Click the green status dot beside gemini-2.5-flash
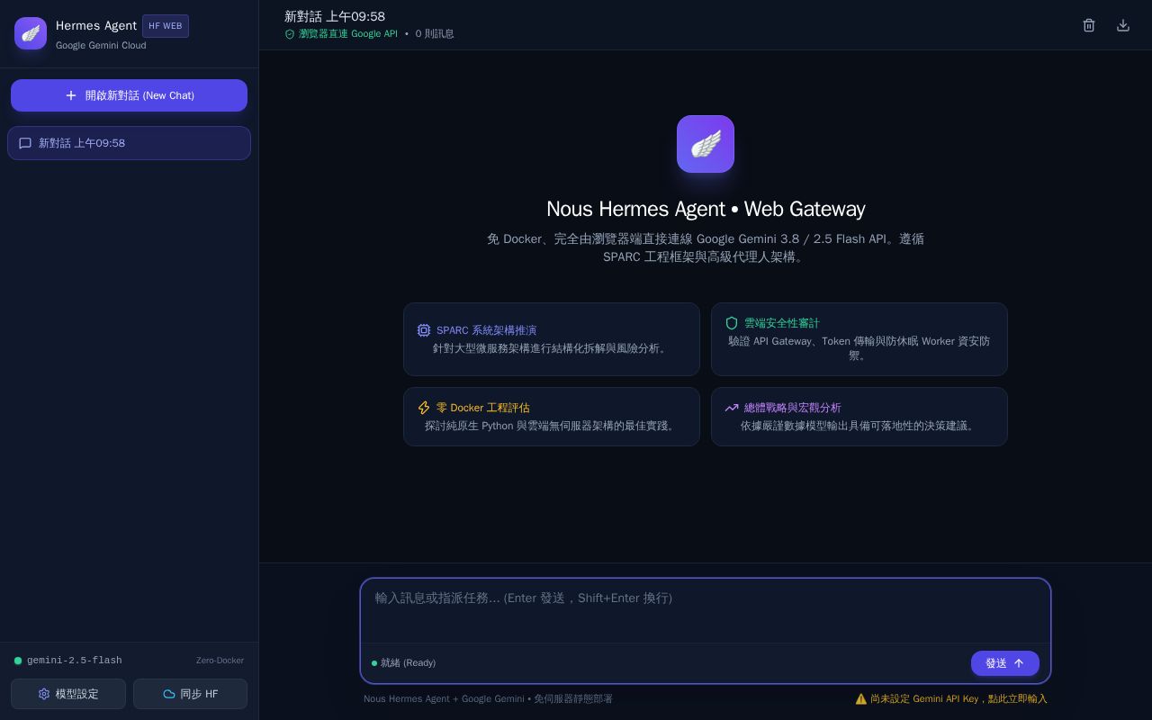The width and height of the screenshot is (1152, 720). pyautogui.click(x=18, y=661)
